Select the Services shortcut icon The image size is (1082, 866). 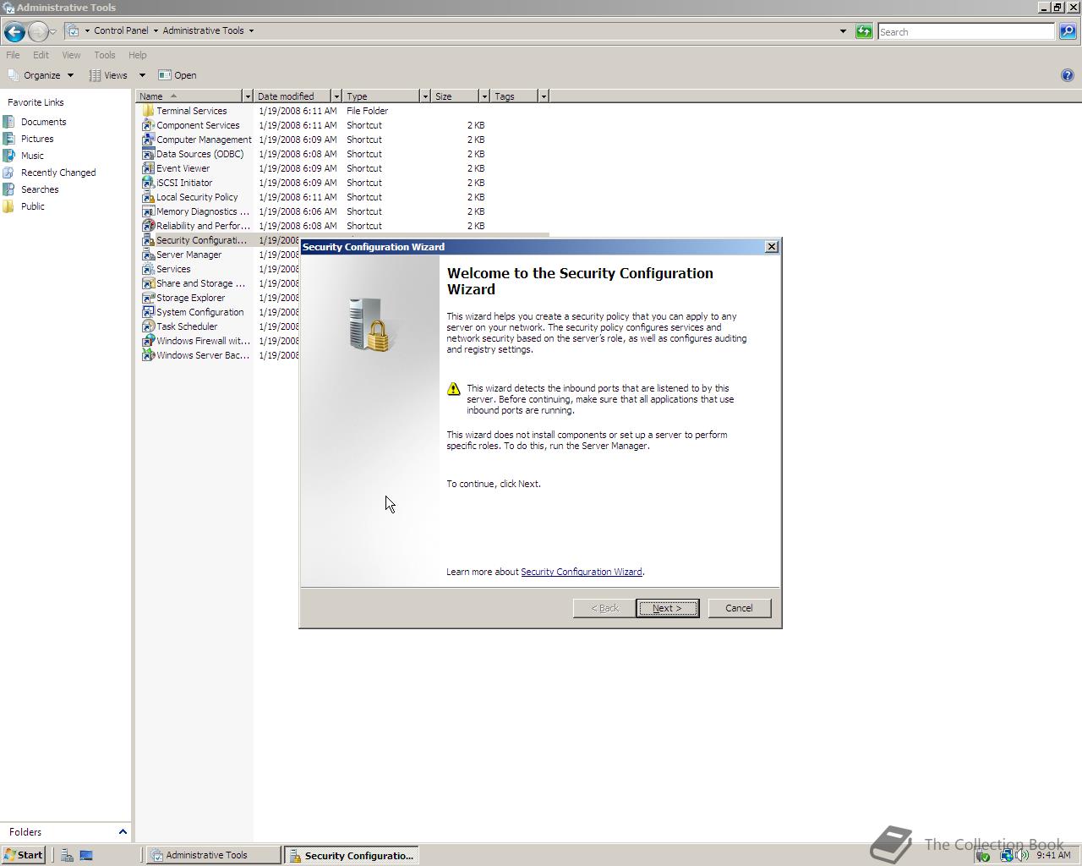pyautogui.click(x=148, y=269)
